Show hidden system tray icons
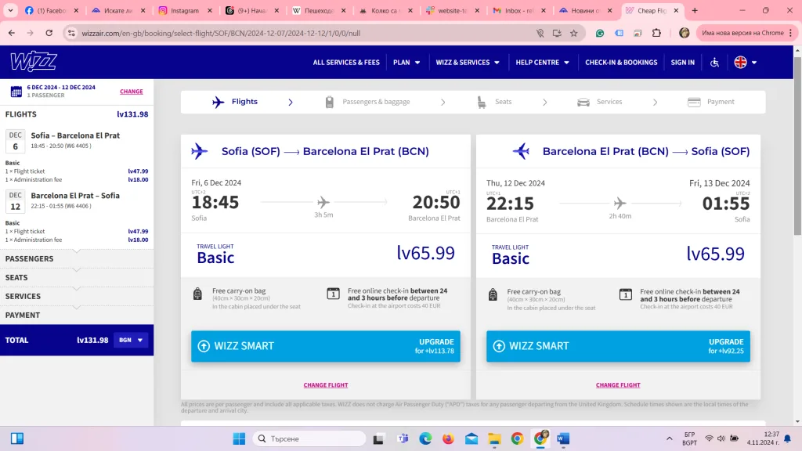 tap(669, 438)
